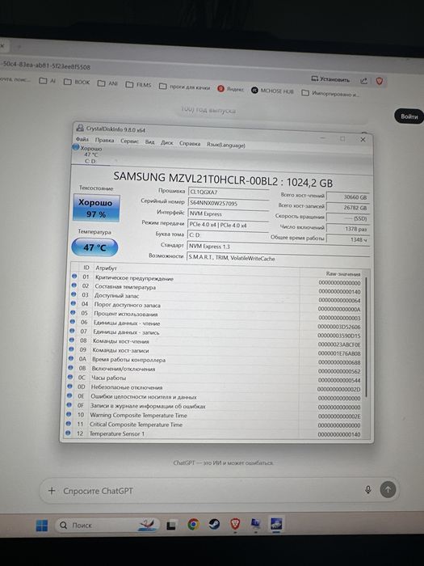Image resolution: width=424 pixels, height=566 pixels.
Task: Click the total working time value 1348 ч
Action: click(348, 239)
